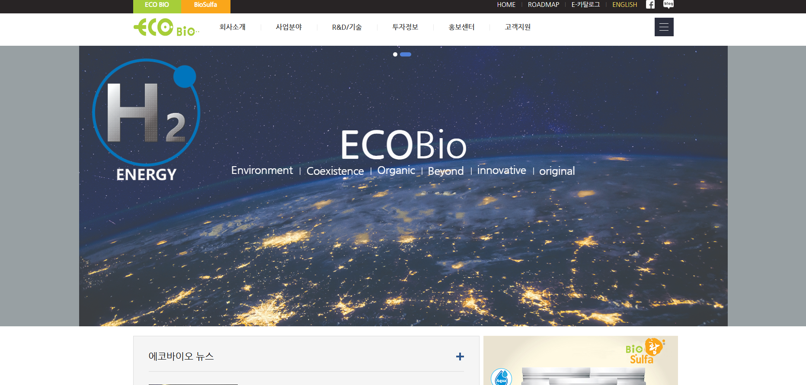This screenshot has height=385, width=806.
Task: Click the Coexistence tagline word
Action: click(x=335, y=171)
